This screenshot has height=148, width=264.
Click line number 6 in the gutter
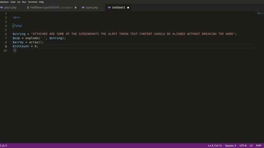6,34
